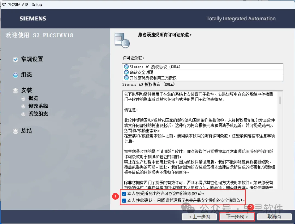Click the 许可证条款: label

[133, 58]
